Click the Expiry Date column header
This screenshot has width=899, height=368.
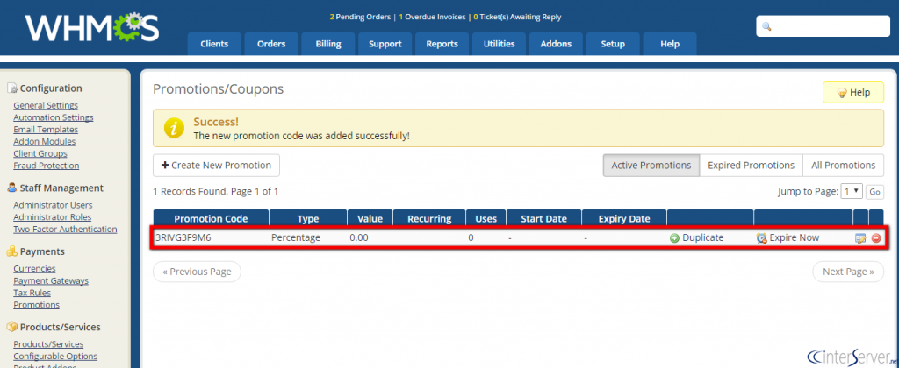[x=624, y=219]
